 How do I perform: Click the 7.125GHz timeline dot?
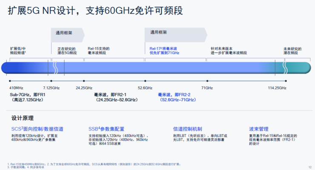[x=51, y=81]
